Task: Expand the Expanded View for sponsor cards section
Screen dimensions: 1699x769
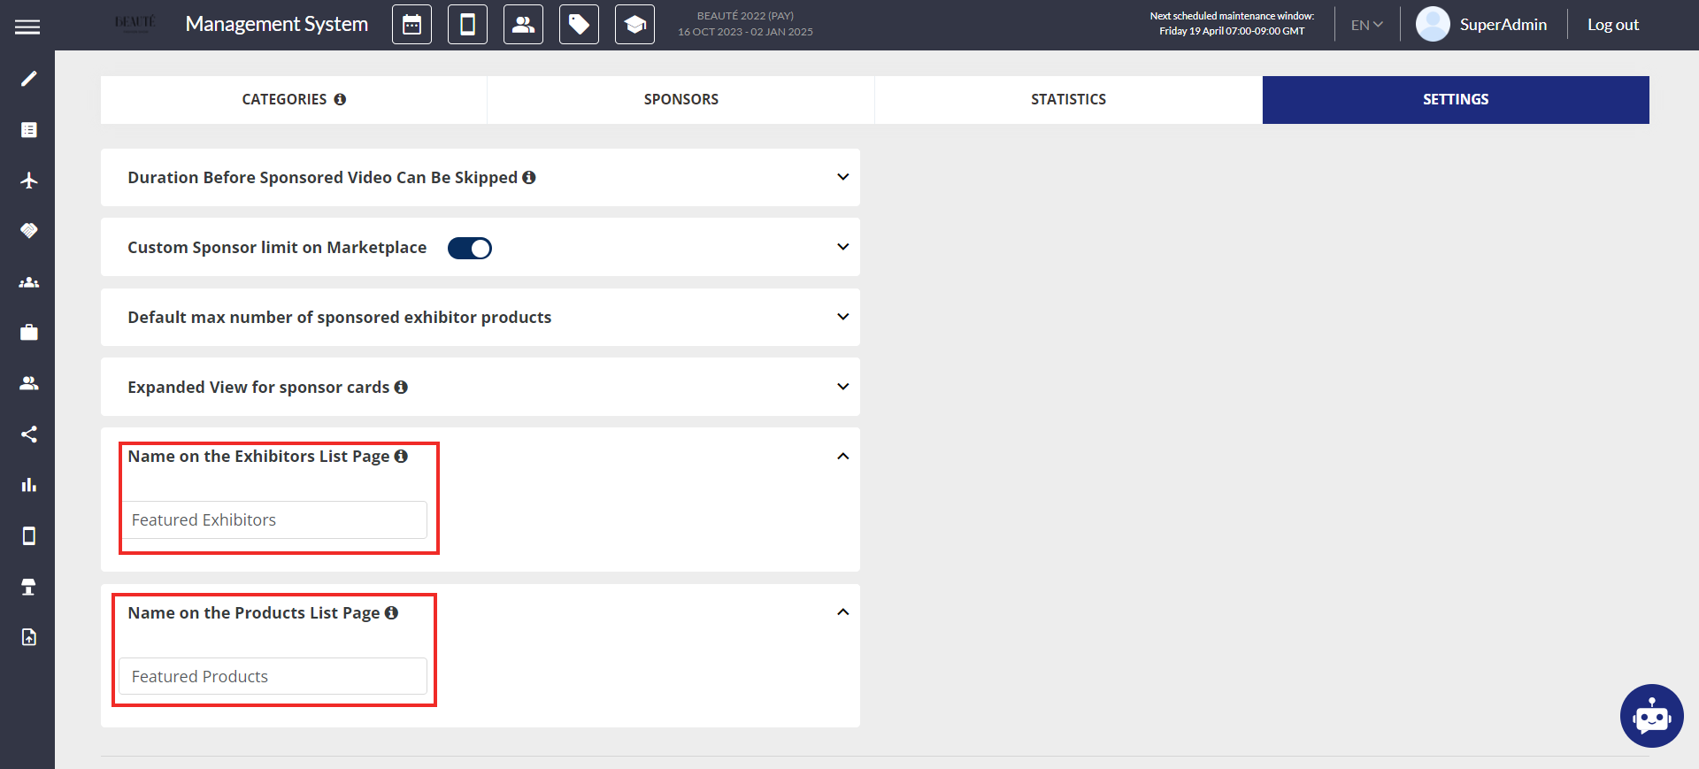Action: [843, 387]
